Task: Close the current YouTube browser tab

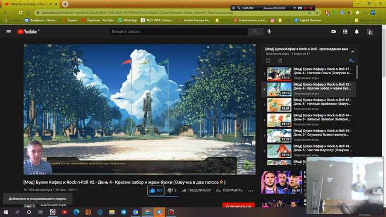Action: pyautogui.click(x=56, y=4)
